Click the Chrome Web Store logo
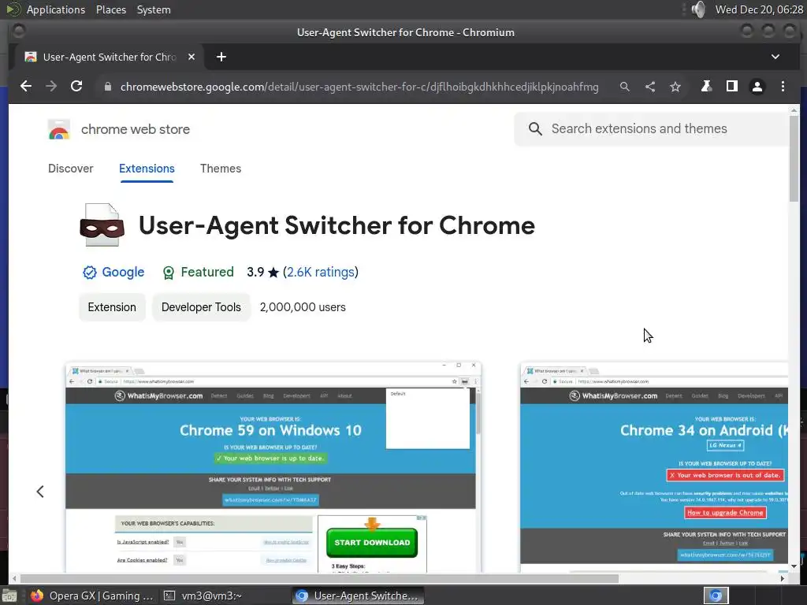Image resolution: width=807 pixels, height=605 pixels. click(x=59, y=129)
